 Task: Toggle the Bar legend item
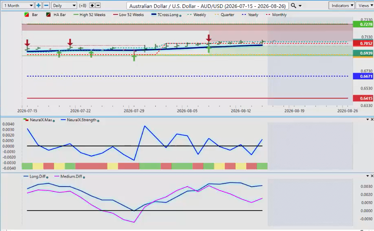click(x=31, y=15)
